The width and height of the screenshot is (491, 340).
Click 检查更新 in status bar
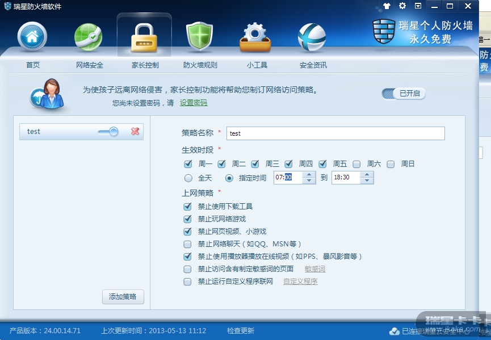point(241,330)
